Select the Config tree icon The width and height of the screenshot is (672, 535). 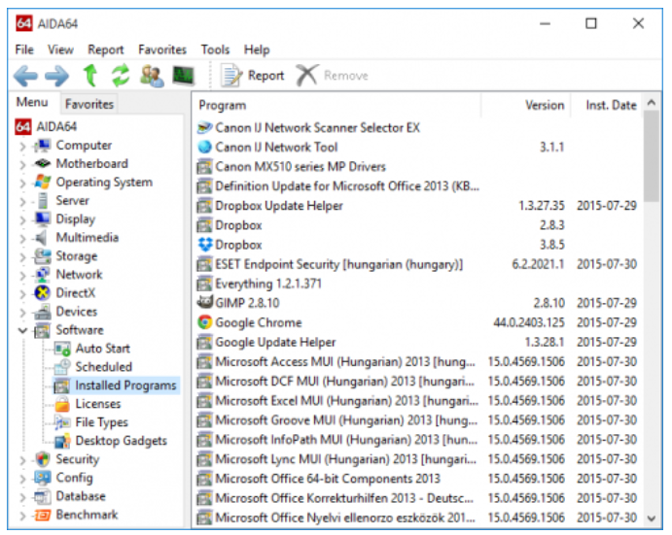(43, 478)
